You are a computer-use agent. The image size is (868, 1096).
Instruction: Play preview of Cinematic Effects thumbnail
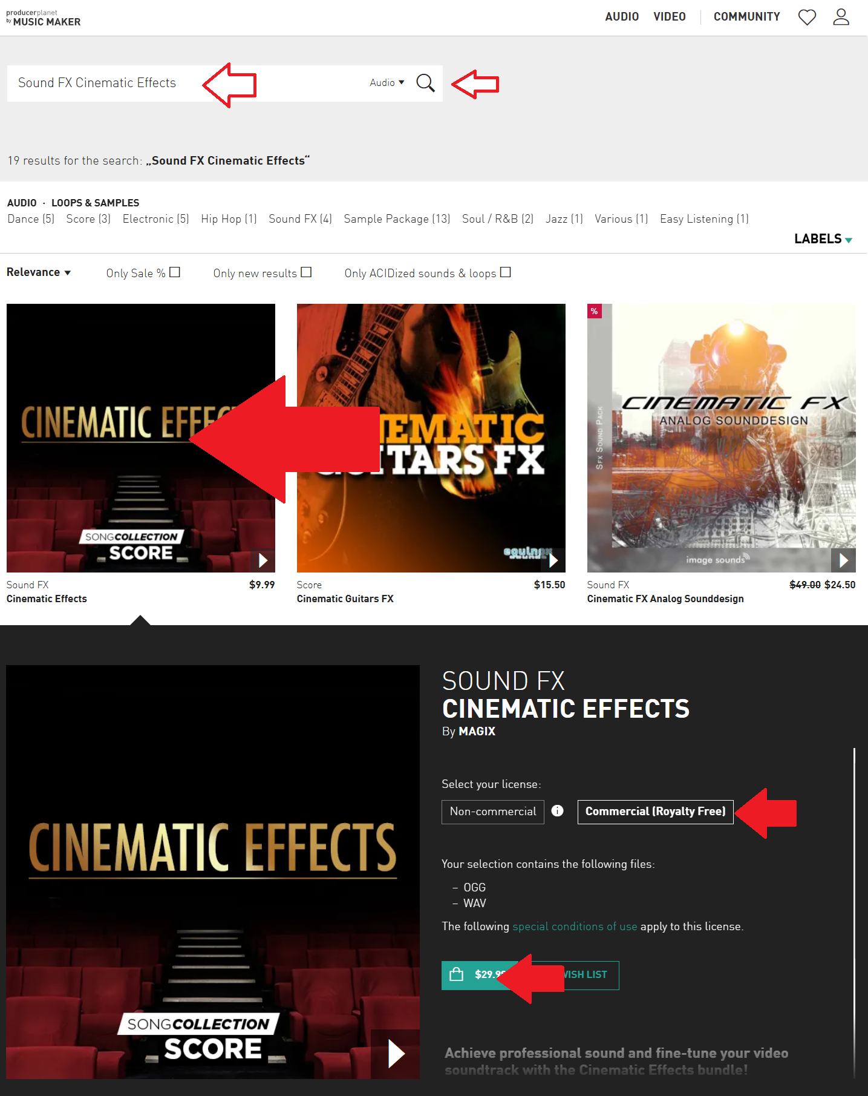tap(263, 560)
